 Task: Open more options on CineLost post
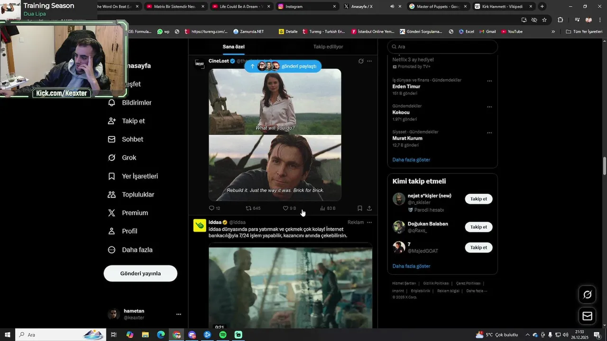369,61
